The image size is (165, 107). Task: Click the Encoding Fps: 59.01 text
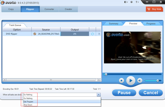point(11,89)
